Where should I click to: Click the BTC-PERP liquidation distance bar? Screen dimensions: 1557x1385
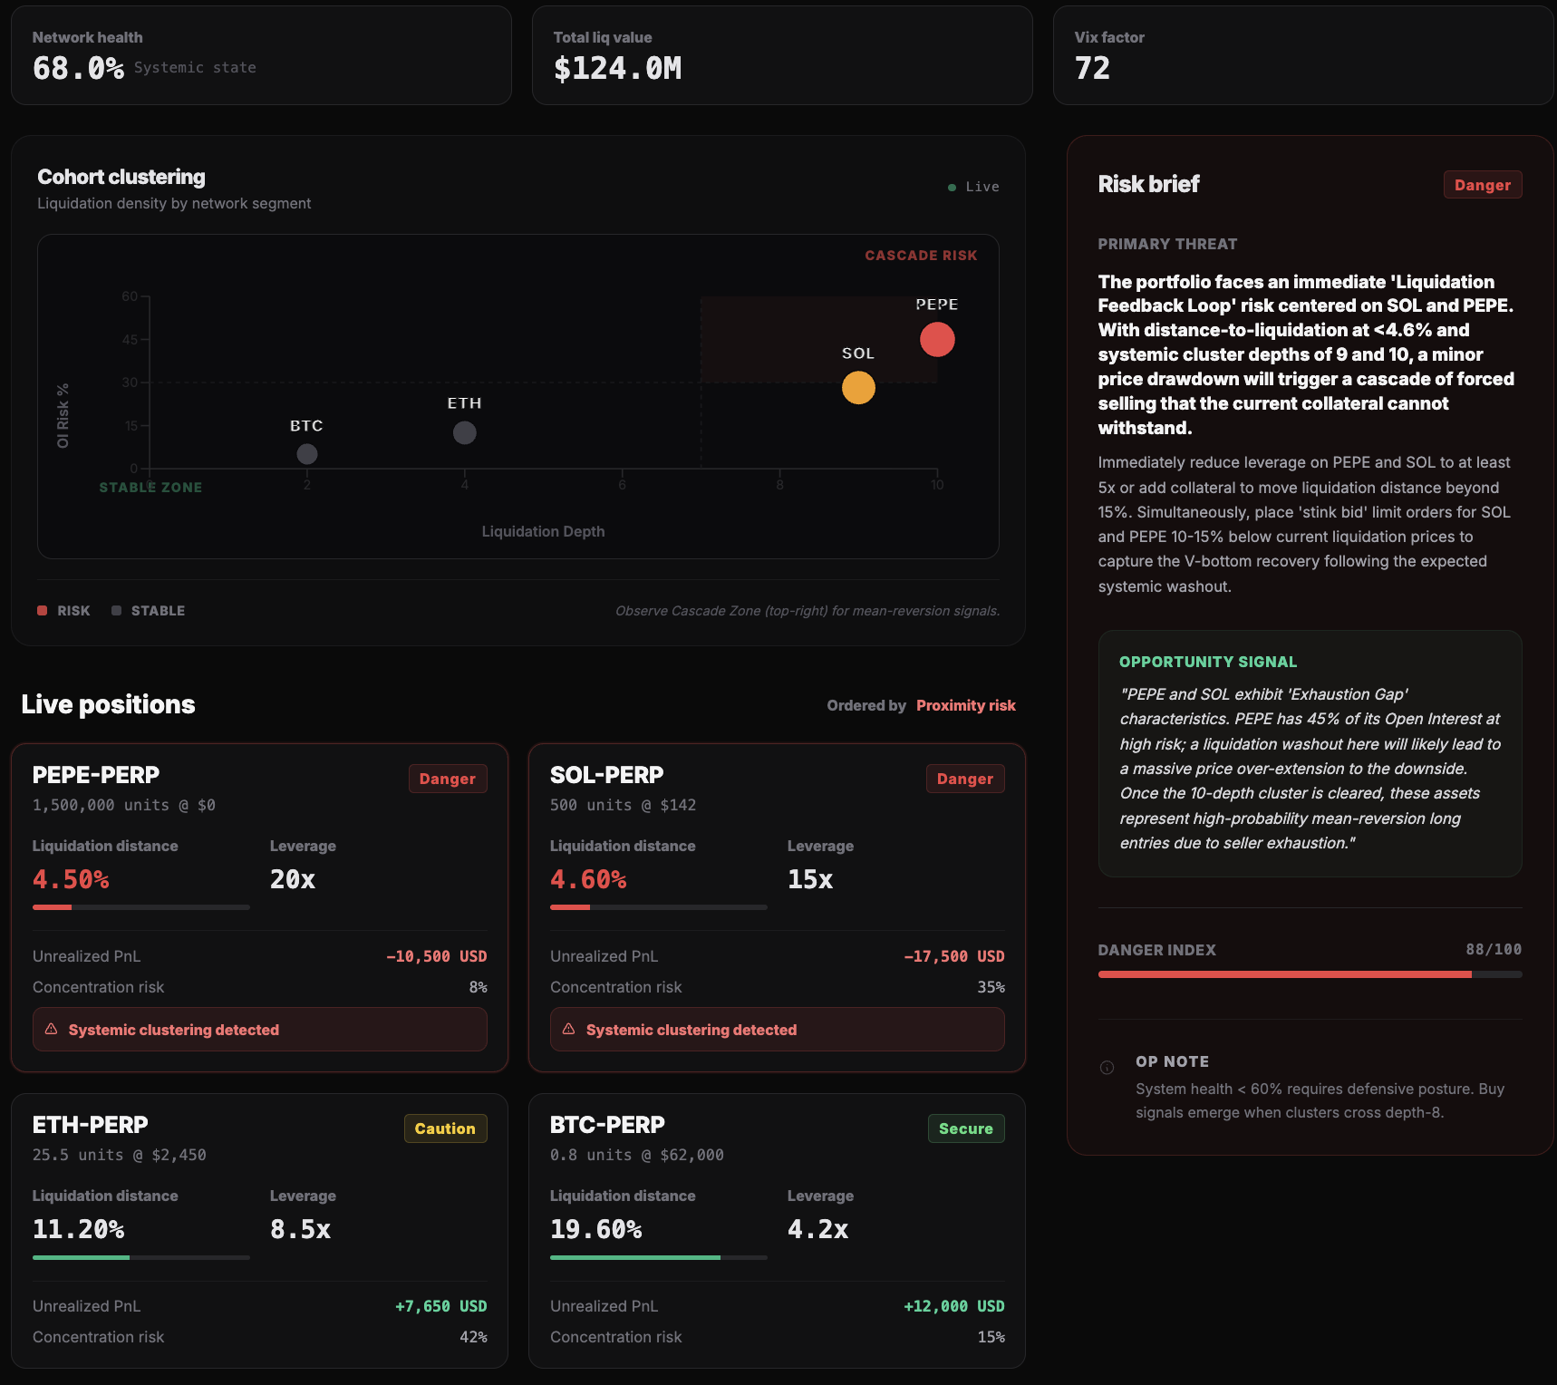pos(658,1257)
